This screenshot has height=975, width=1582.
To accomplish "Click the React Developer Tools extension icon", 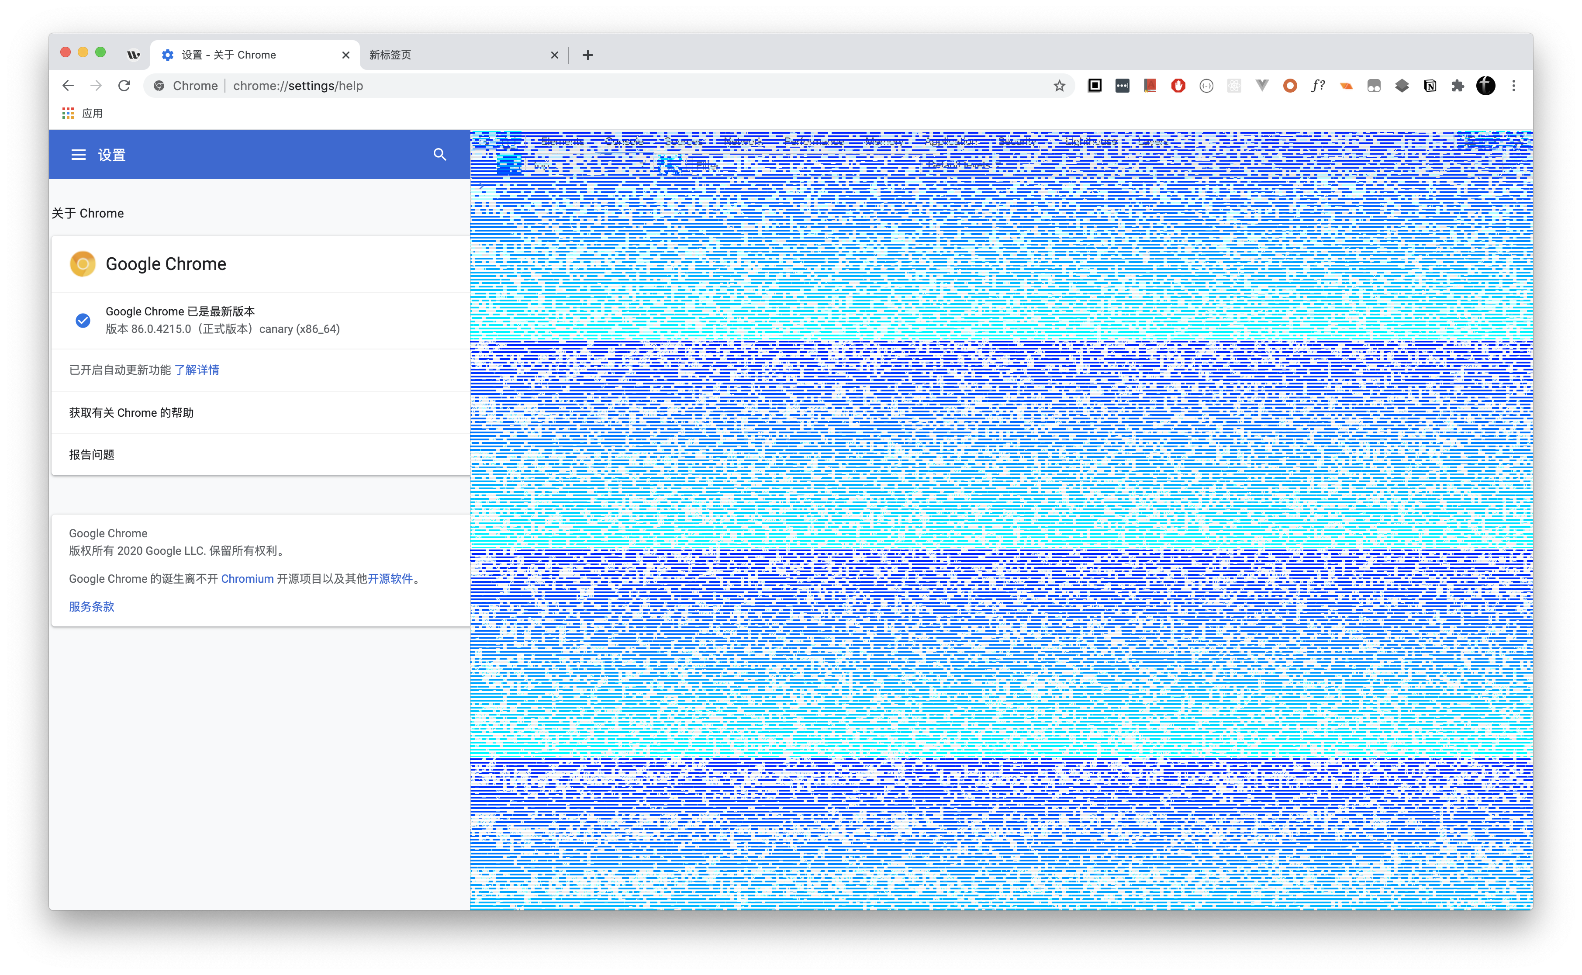I will coord(1234,86).
